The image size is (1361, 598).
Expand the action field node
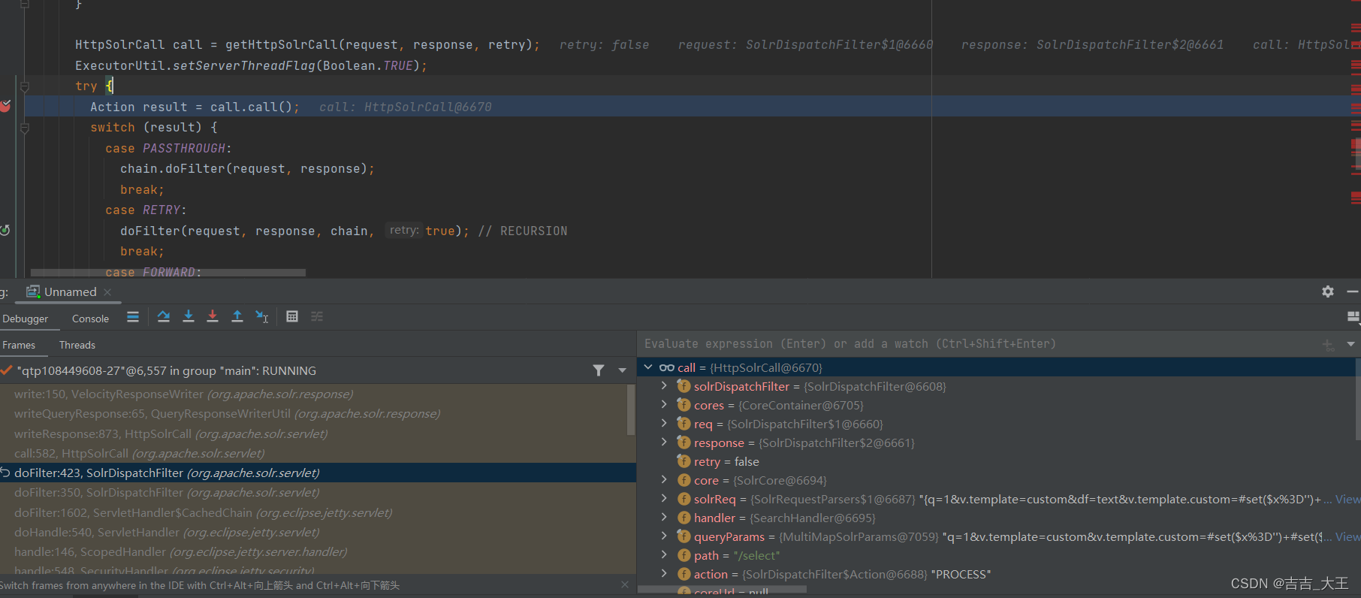664,574
